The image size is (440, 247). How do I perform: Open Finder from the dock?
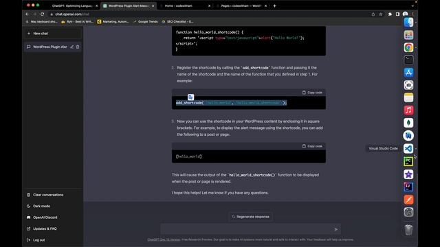[x=408, y=23]
